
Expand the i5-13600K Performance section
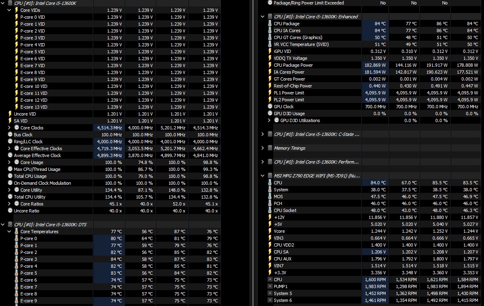263,162
